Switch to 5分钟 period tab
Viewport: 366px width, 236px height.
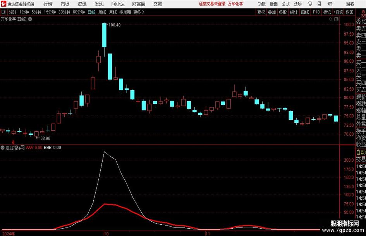pos(36,12)
